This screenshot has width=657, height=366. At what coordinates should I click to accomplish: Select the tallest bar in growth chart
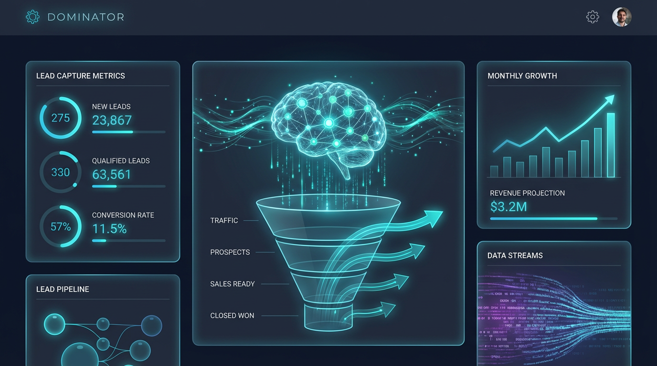(x=610, y=145)
